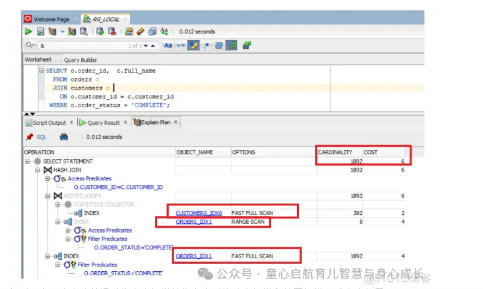The height and width of the screenshot is (289, 483).
Task: Open the CUSTOMERS_IDX0 index link
Action: [x=199, y=213]
